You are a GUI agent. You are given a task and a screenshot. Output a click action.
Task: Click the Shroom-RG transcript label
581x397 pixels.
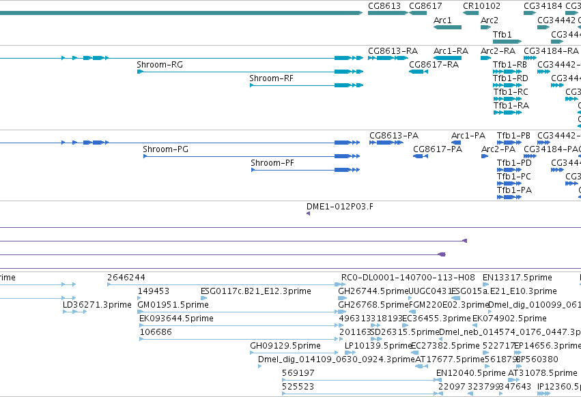[x=160, y=64]
